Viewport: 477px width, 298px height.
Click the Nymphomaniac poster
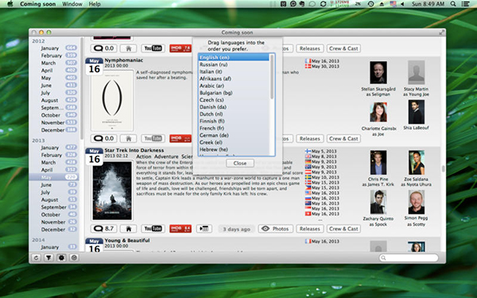click(x=112, y=101)
